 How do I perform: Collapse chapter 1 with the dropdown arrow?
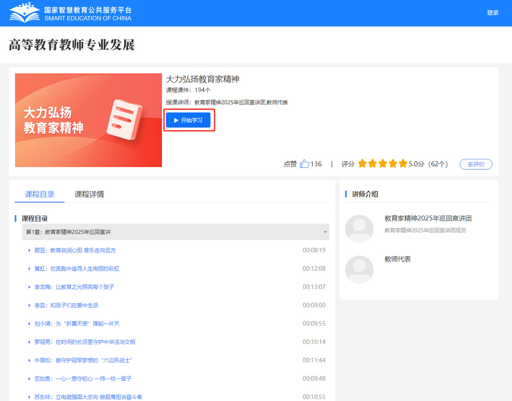(325, 232)
